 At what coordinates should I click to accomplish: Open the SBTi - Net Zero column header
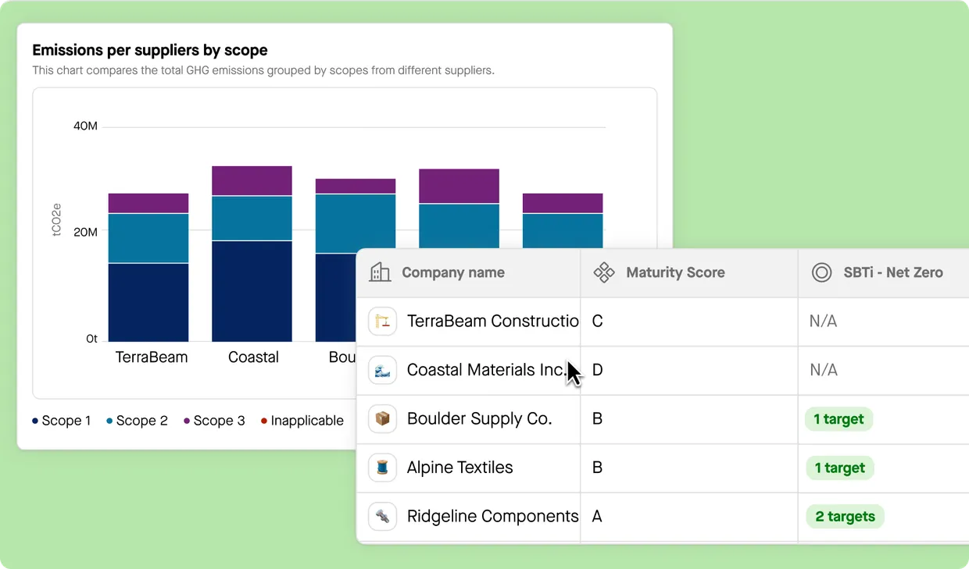(x=892, y=272)
